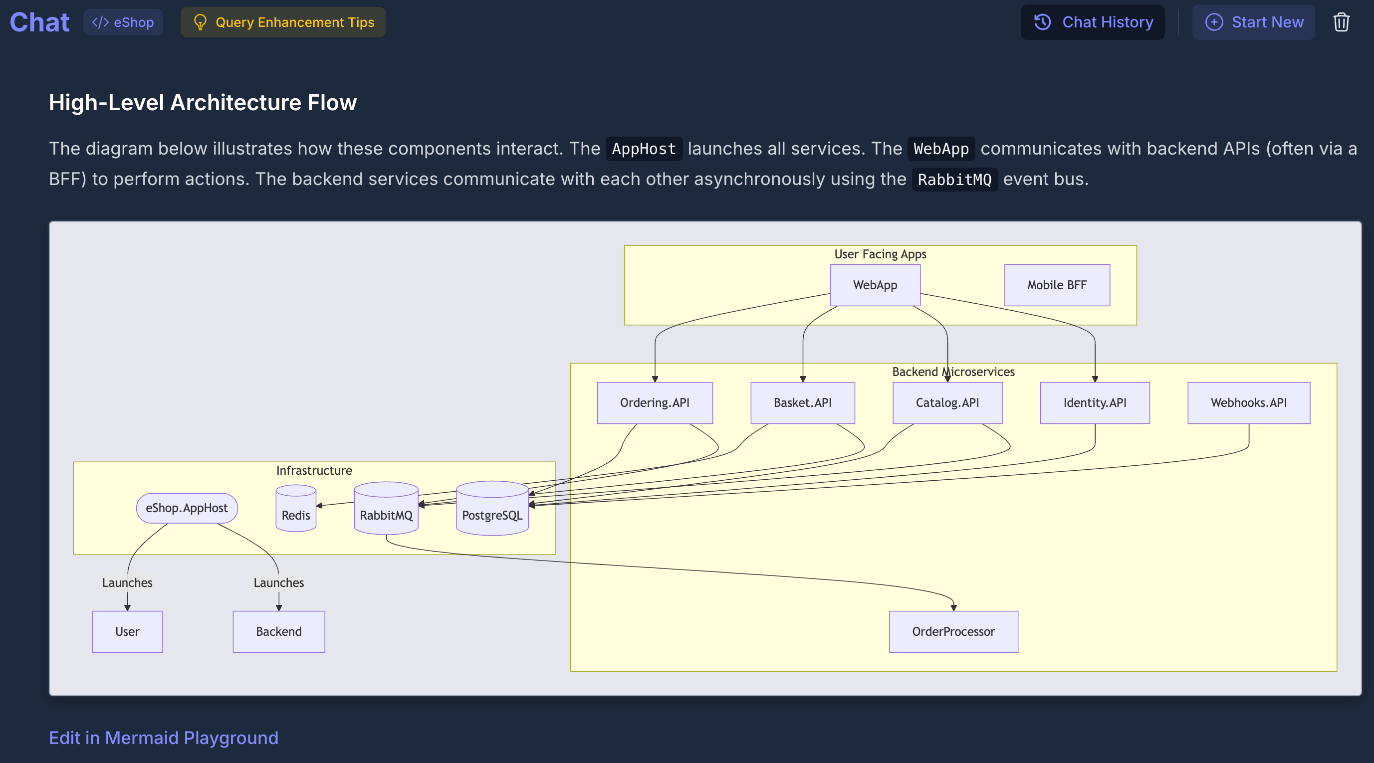Select the Ordering.API node
Viewport: 1374px width, 763px height.
(x=655, y=403)
